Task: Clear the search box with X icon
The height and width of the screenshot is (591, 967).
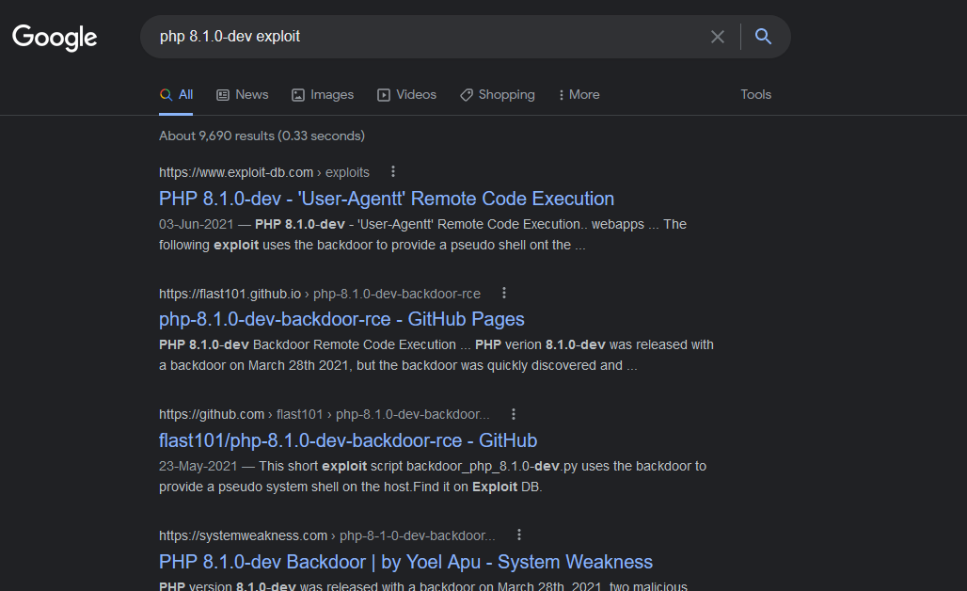Action: pos(717,37)
